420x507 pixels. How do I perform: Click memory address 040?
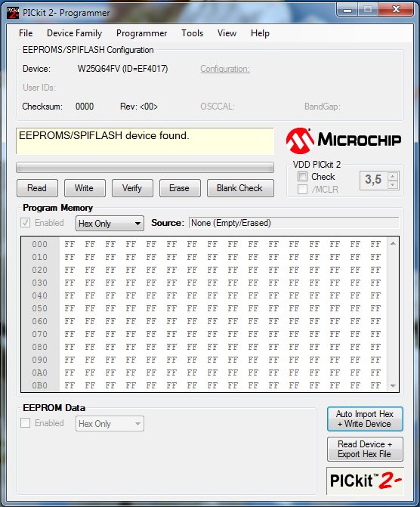click(x=40, y=296)
